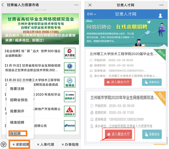This screenshot has height=149, width=169.
Task: Click 咨询电话 13919255531,13893231661 text
Action: click(x=119, y=119)
